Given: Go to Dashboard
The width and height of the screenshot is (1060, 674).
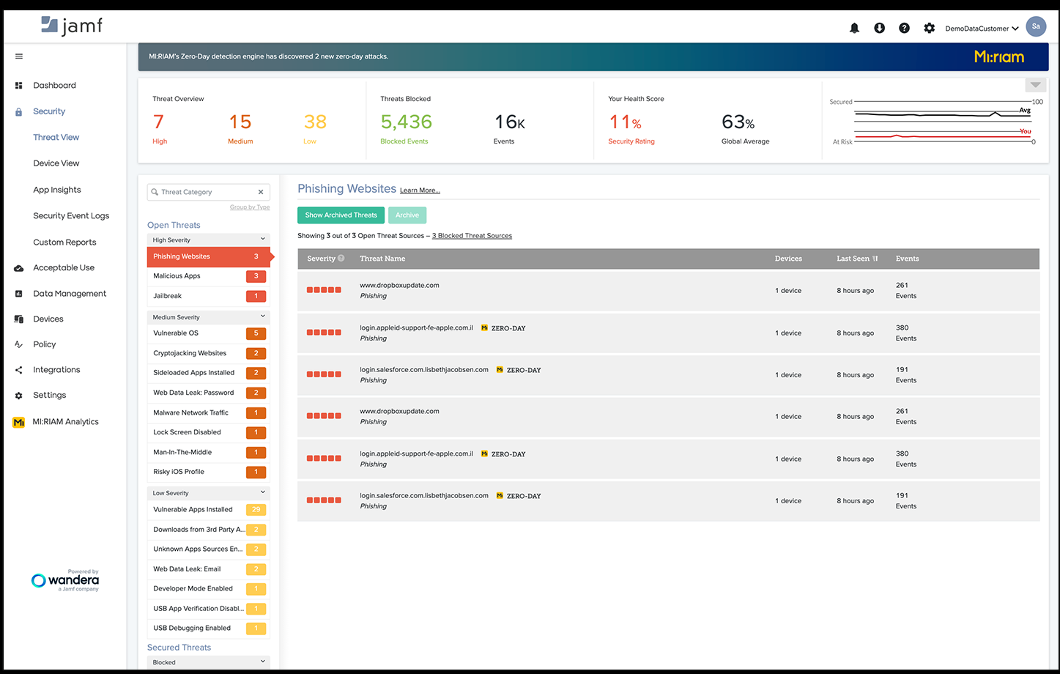Looking at the screenshot, I should coord(54,86).
